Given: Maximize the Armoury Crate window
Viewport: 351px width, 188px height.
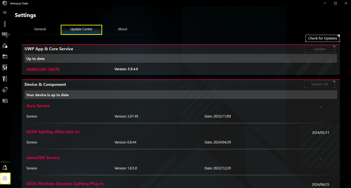Looking at the screenshot, I should tap(335, 4).
